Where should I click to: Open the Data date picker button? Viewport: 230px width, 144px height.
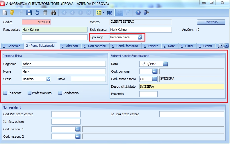(x=165, y=64)
